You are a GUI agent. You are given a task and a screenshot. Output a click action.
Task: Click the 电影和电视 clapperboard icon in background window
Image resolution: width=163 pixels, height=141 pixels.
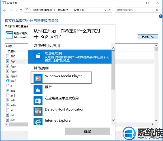9,35
